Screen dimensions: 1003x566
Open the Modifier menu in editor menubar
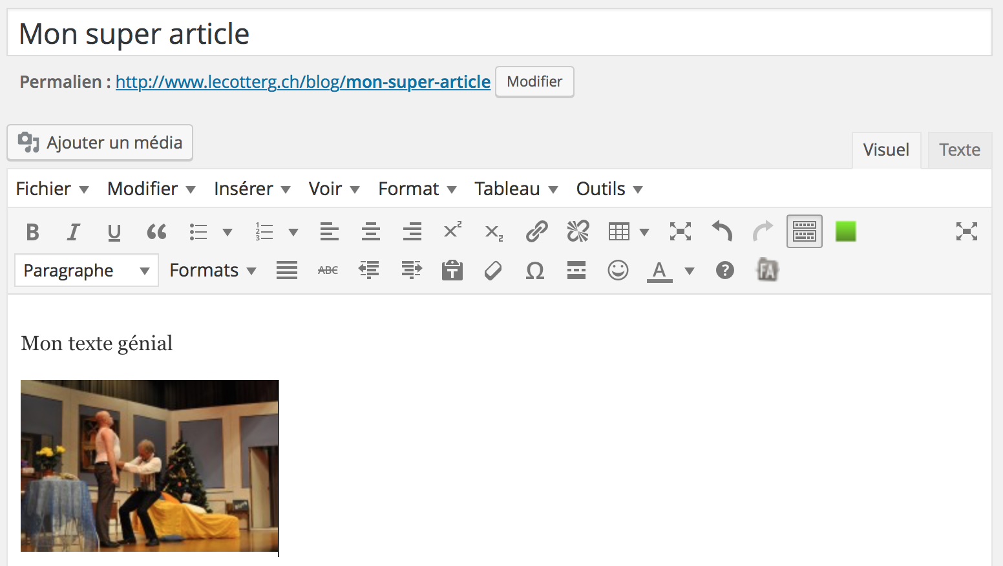tap(151, 189)
